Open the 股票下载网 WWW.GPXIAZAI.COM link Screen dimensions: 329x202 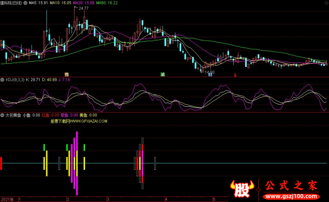click(79, 121)
